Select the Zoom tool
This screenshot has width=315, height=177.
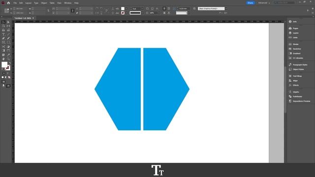click(x=8, y=59)
